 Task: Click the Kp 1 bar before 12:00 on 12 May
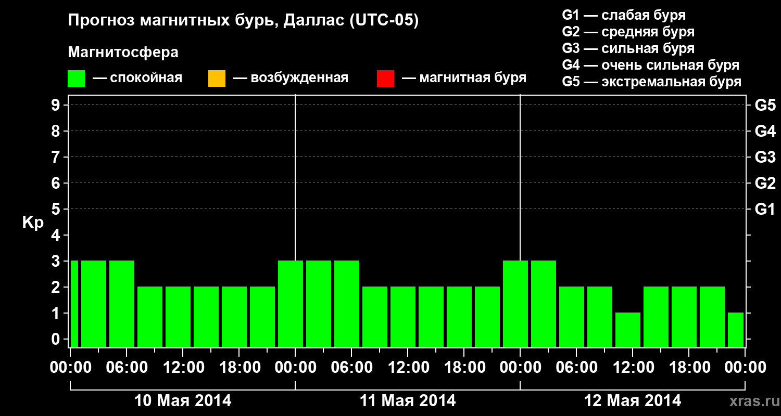click(628, 330)
